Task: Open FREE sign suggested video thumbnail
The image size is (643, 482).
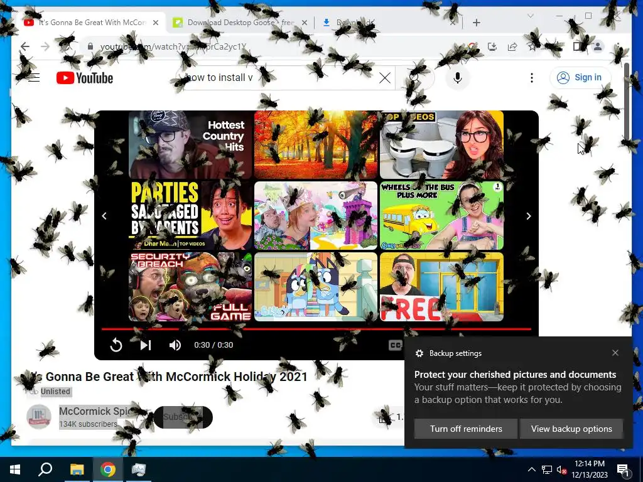Action: 441,286
